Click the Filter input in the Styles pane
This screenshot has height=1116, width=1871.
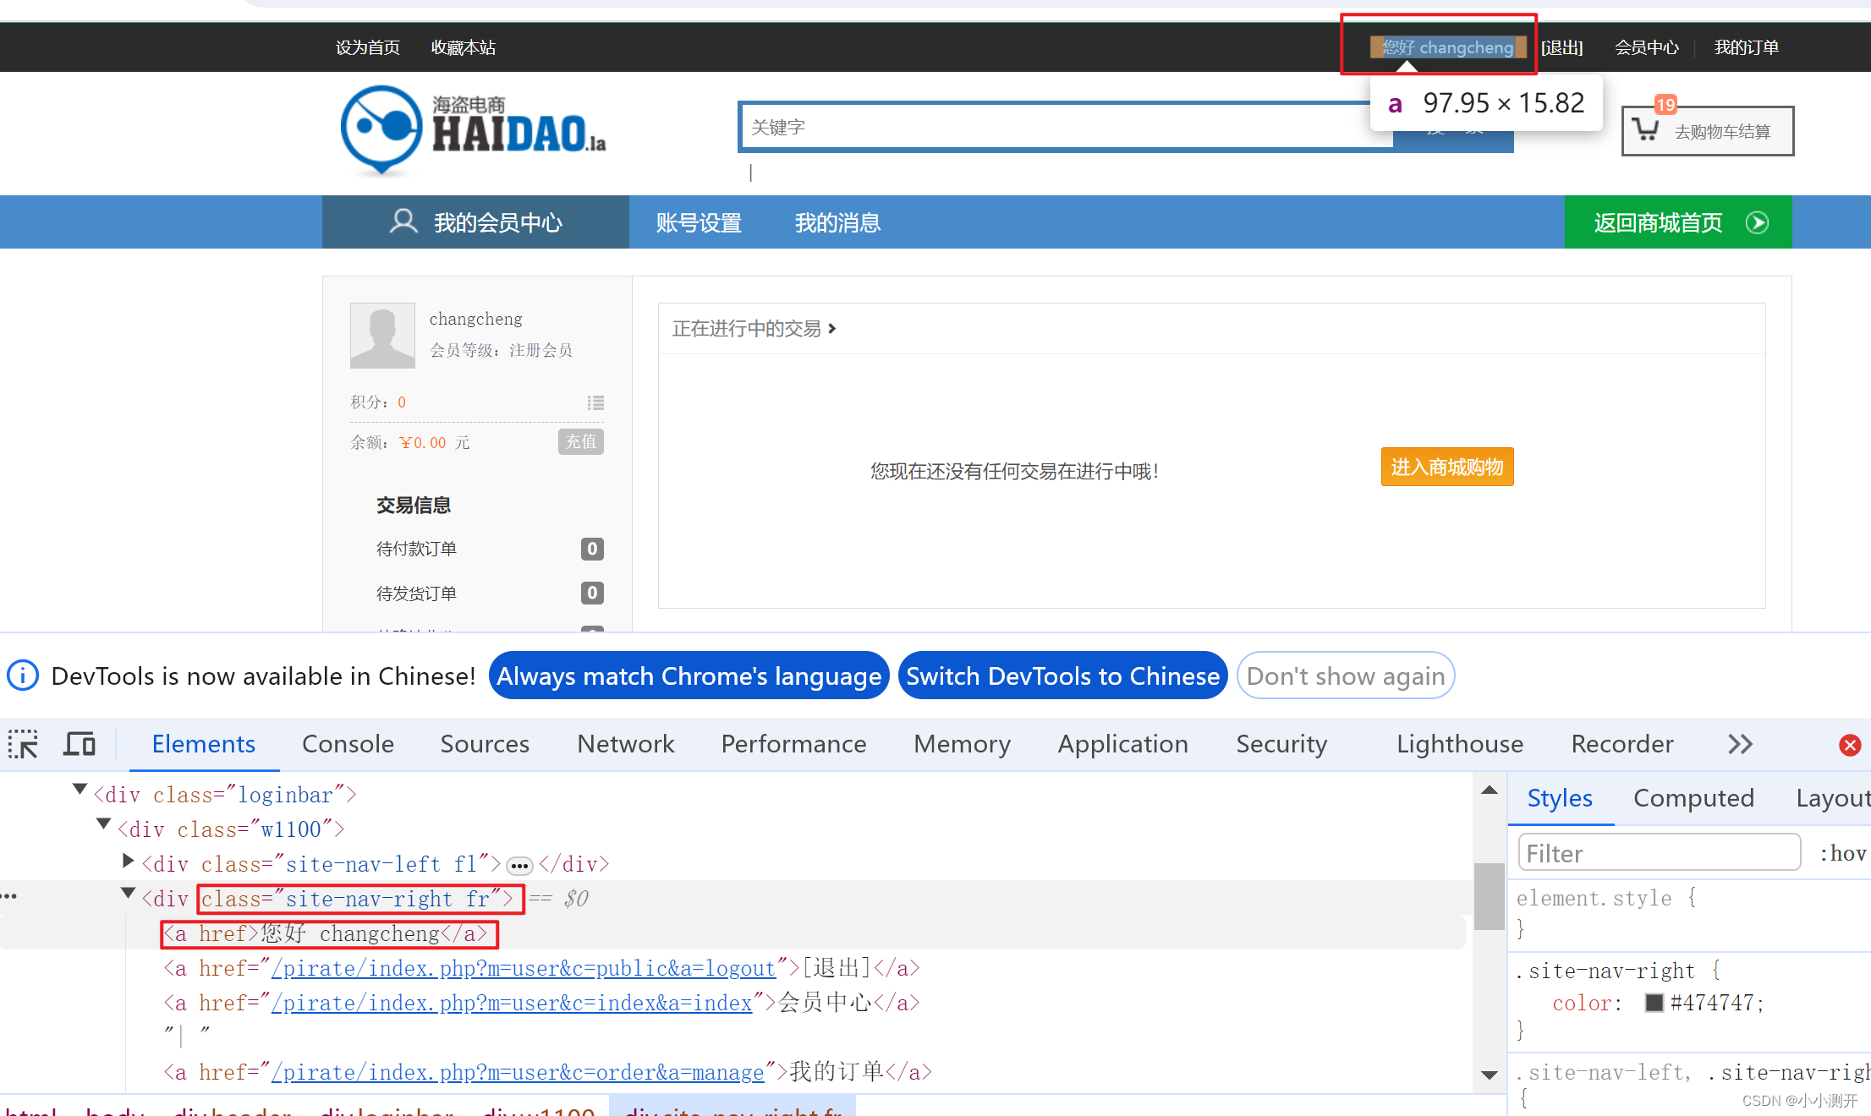[x=1657, y=852]
